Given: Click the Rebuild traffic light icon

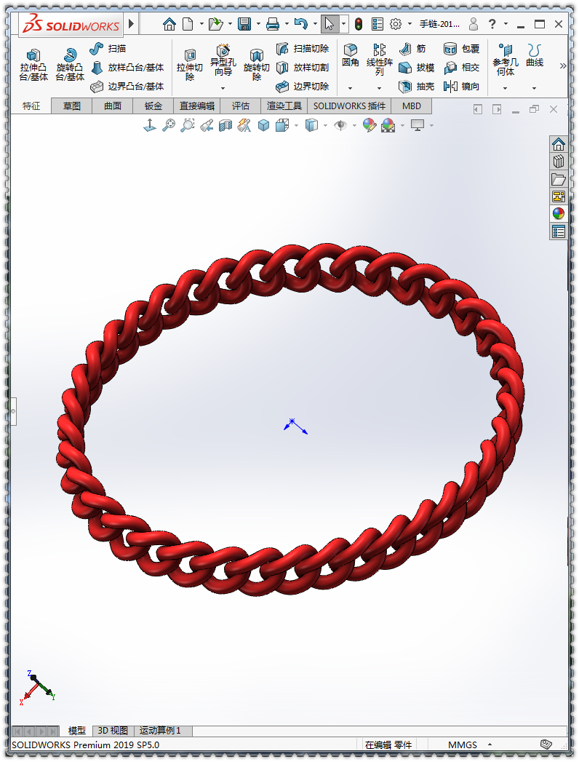Looking at the screenshot, I should click(359, 24).
